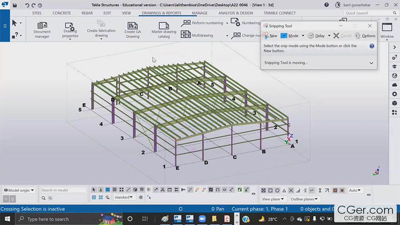Image resolution: width=400 pixels, height=225 pixels.
Task: Click the Create fabrication drawing icon
Action: pyautogui.click(x=101, y=30)
